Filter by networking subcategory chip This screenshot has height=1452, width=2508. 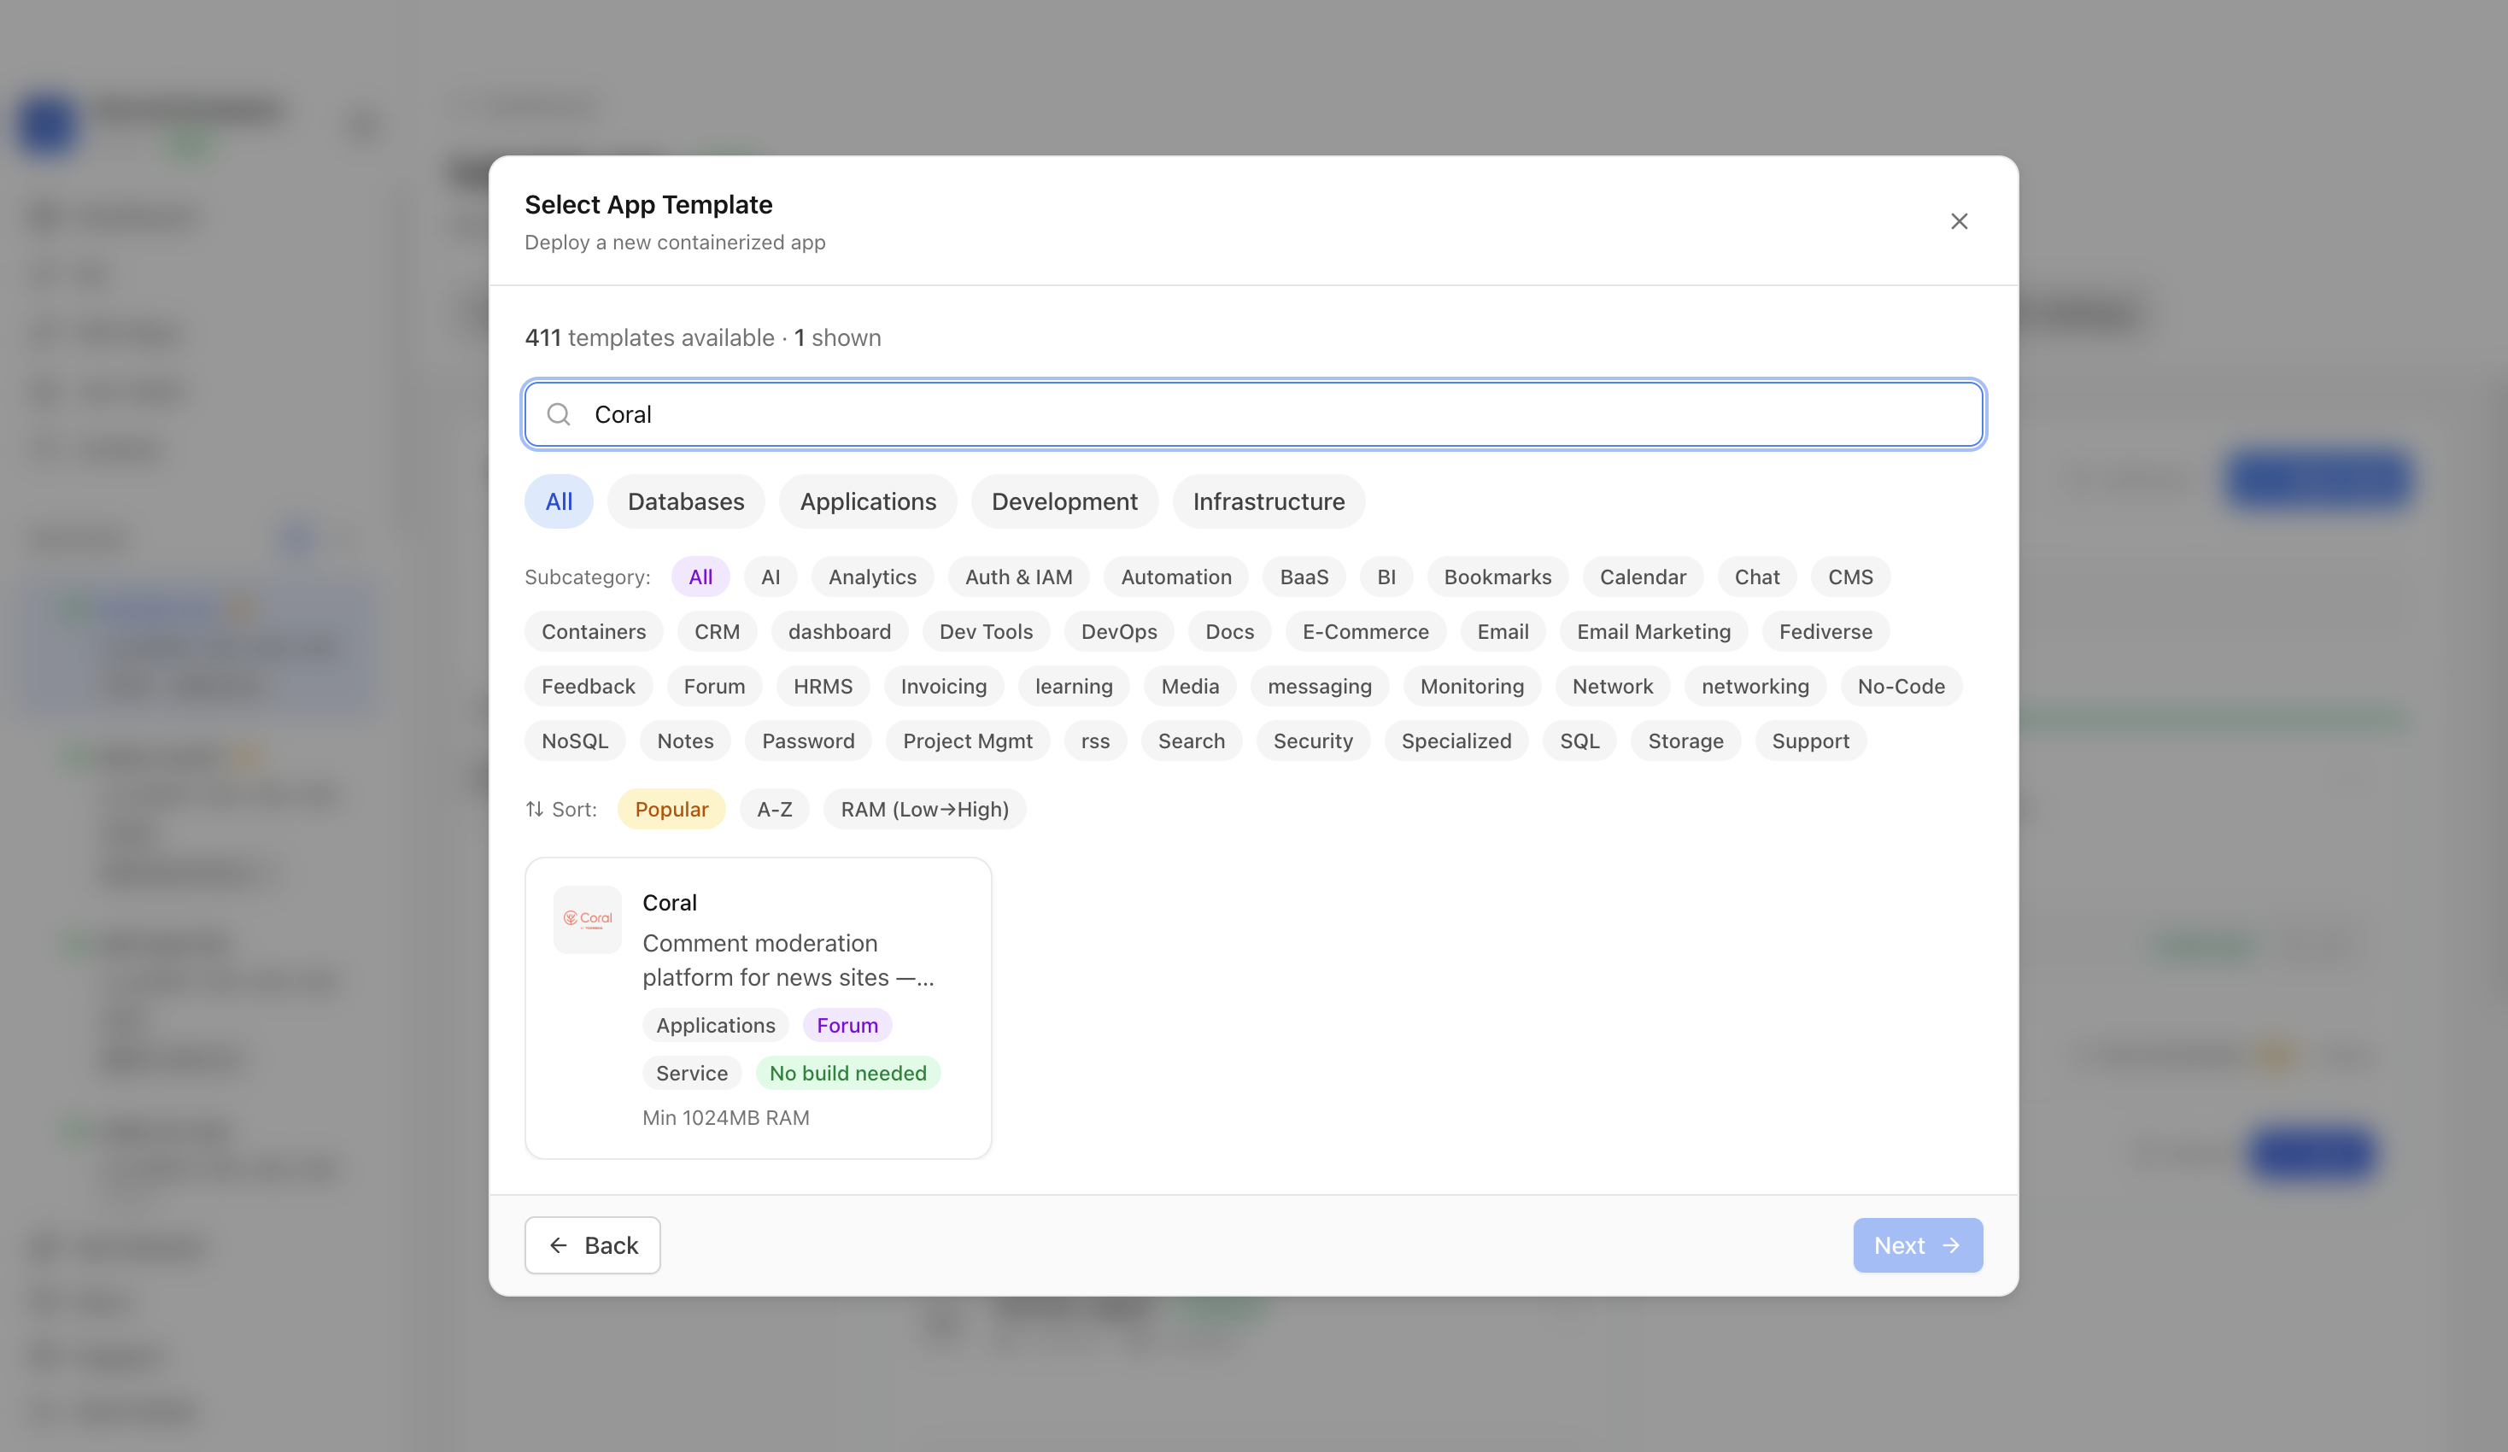pyautogui.click(x=1755, y=687)
